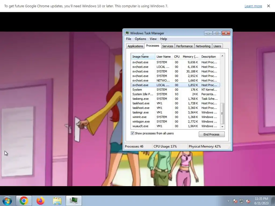Open the Action Center flag icon
Screen dimensions: 275x206
[235, 201]
